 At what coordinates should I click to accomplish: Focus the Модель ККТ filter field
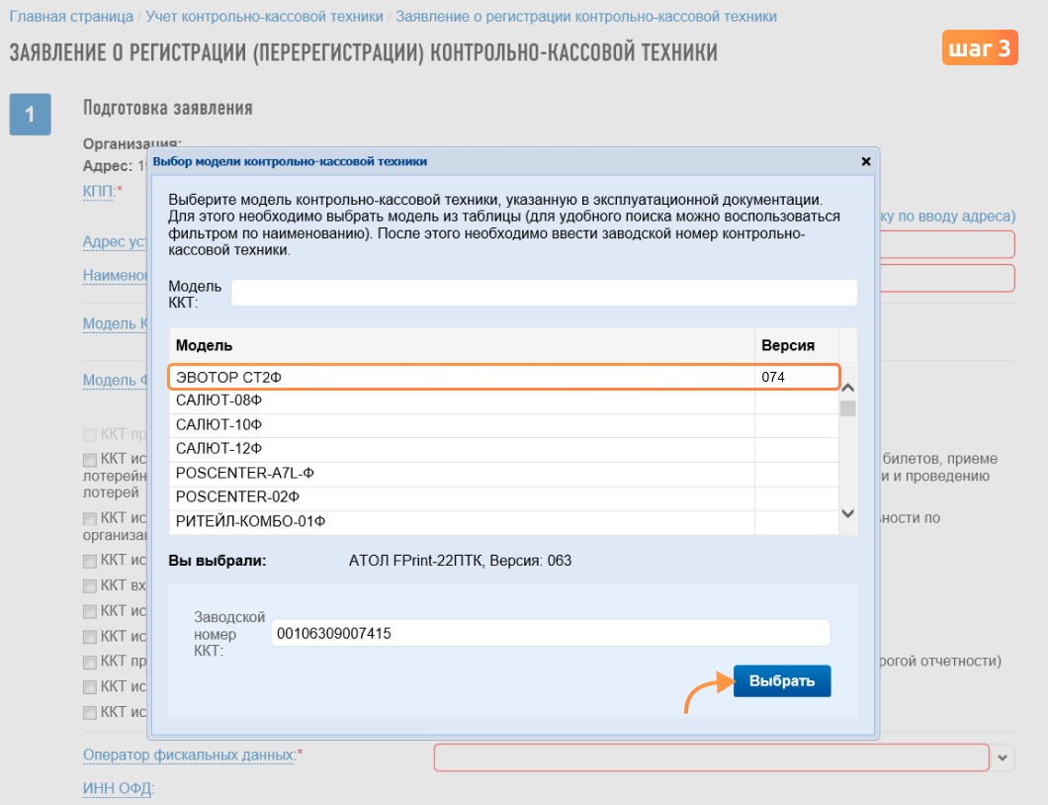pos(544,293)
